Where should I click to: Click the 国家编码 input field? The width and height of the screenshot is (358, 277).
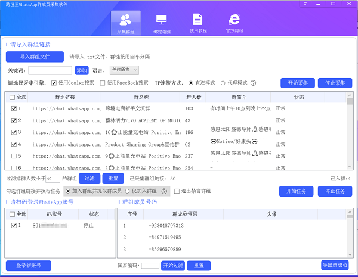(150, 266)
